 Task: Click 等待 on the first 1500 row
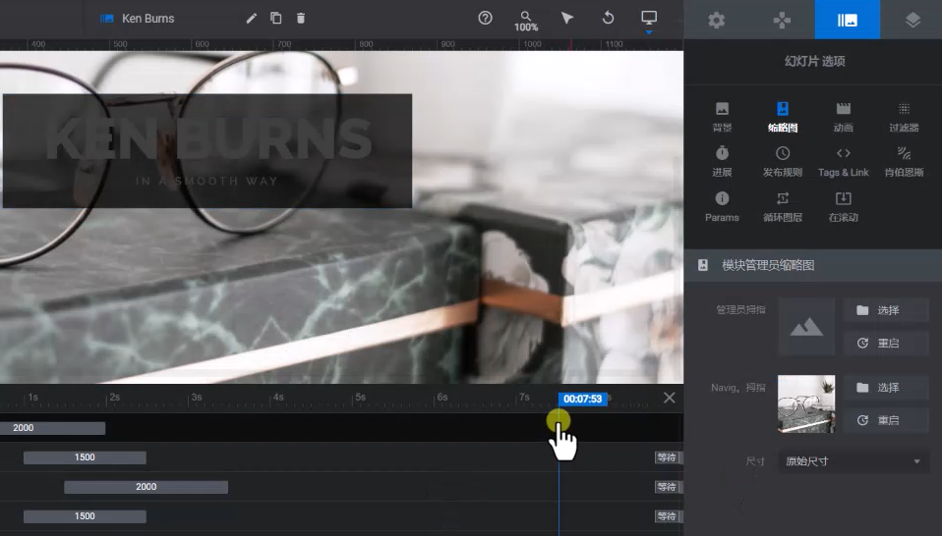667,457
